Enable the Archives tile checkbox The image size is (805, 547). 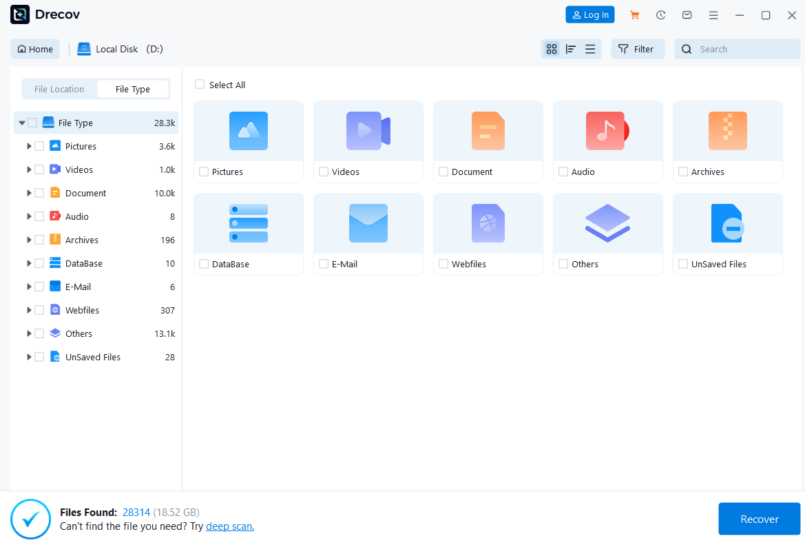tap(683, 172)
